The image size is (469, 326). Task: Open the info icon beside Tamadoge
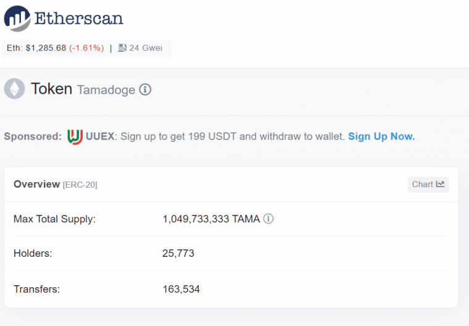pos(145,90)
